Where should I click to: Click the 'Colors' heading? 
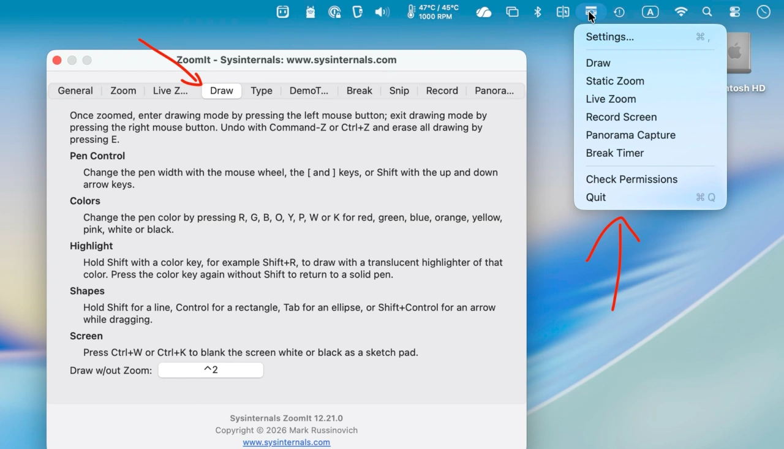[85, 201]
